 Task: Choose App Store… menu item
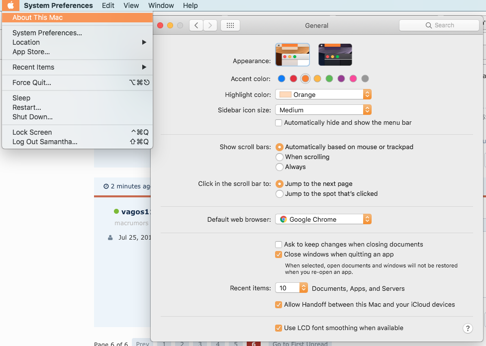click(x=77, y=52)
